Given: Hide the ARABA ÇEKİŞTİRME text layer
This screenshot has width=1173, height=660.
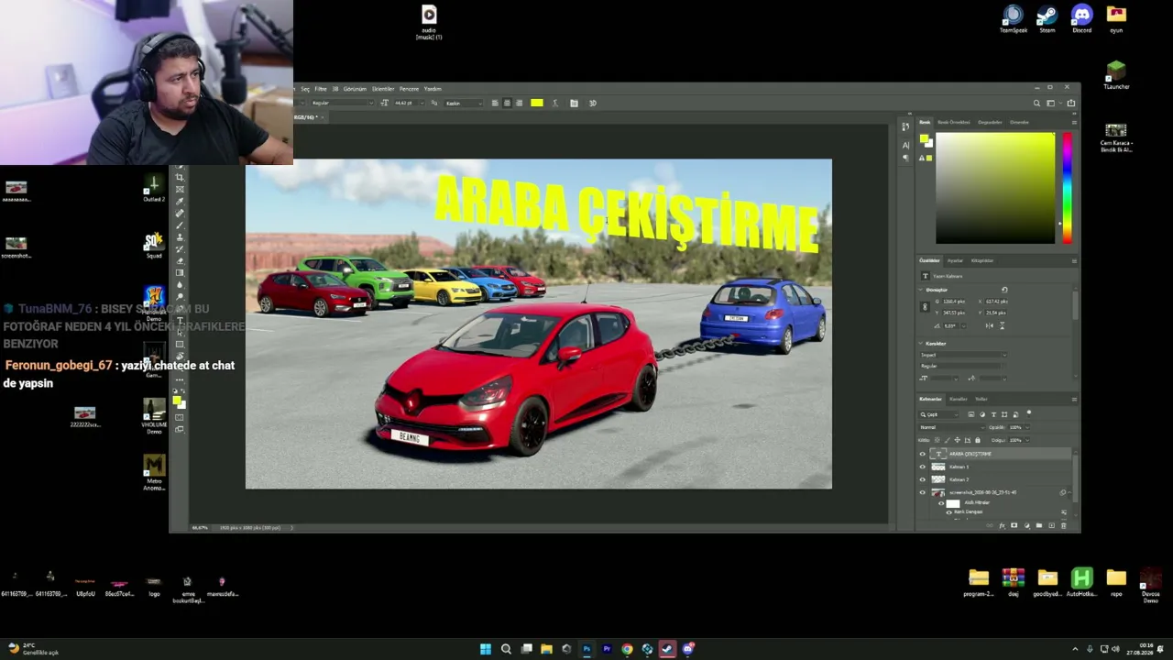Looking at the screenshot, I should 923,454.
